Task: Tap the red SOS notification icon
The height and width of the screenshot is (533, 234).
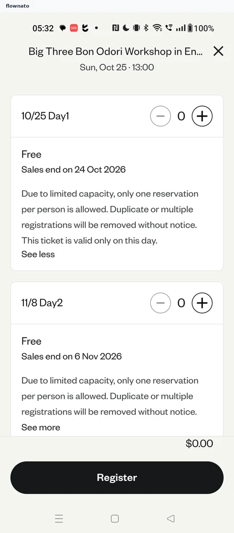Action: tap(74, 28)
